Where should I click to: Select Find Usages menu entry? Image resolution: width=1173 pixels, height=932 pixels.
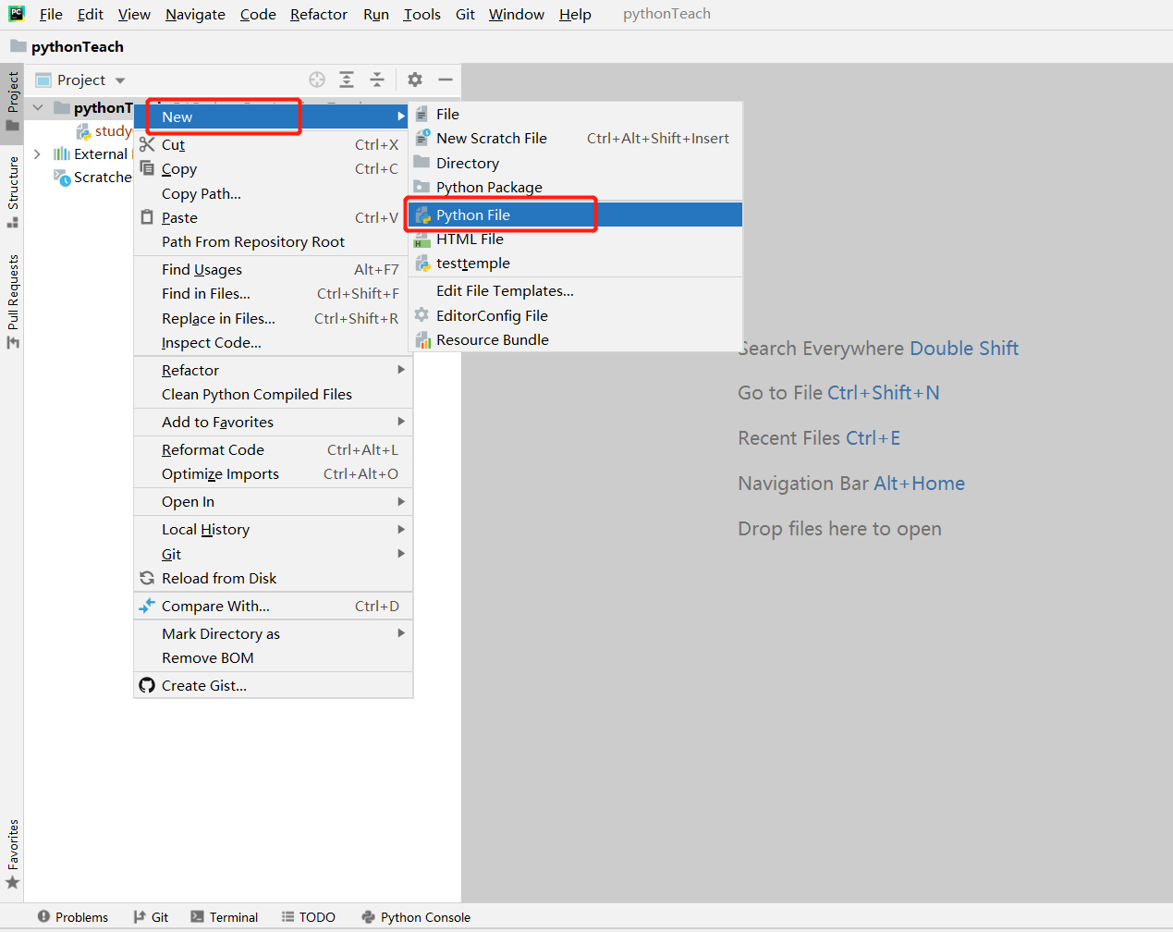click(272, 269)
